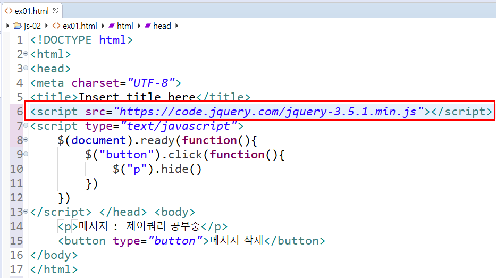
Task: Click the "메시지 삭제" button text
Action: point(237,240)
